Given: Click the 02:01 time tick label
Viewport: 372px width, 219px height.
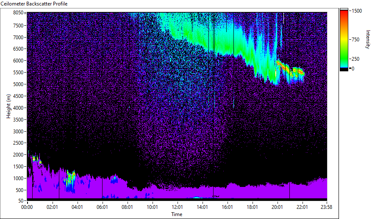Looking at the screenshot, I should [x=52, y=207].
